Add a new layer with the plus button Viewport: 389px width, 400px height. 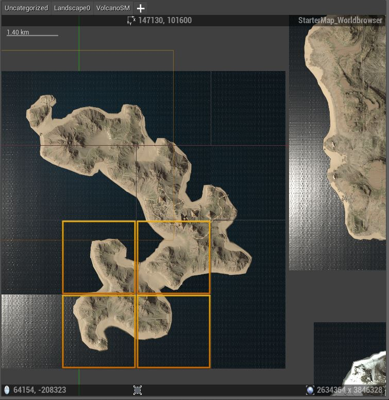[140, 8]
